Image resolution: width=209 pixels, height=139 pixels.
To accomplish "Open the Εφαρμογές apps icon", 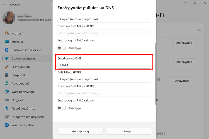I will coord(7,75).
